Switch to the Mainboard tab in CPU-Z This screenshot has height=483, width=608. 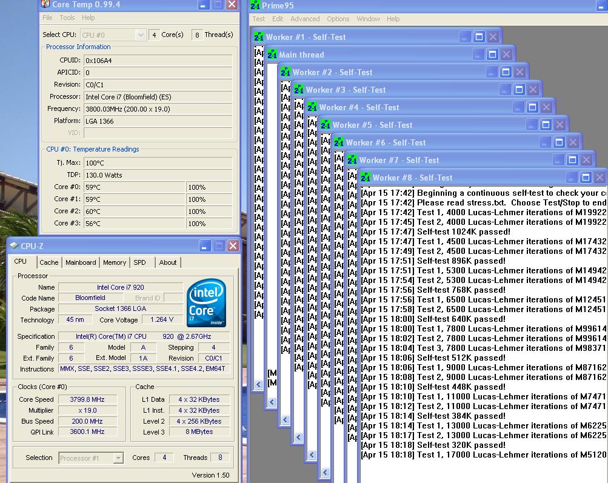(81, 262)
